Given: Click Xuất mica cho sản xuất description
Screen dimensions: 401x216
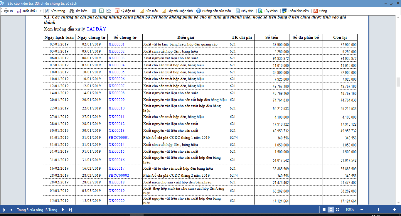Looking at the screenshot, I should (x=177, y=182).
